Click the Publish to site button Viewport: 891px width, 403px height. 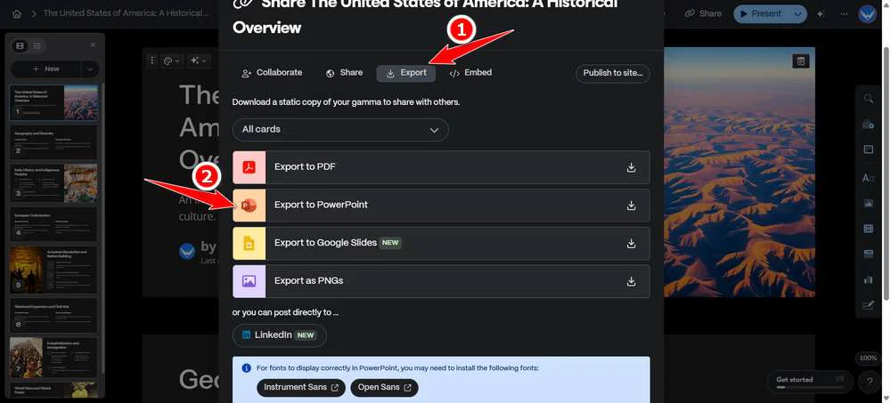click(x=612, y=73)
